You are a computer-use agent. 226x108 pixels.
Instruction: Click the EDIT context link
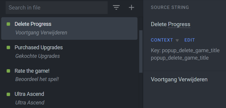click(x=190, y=40)
